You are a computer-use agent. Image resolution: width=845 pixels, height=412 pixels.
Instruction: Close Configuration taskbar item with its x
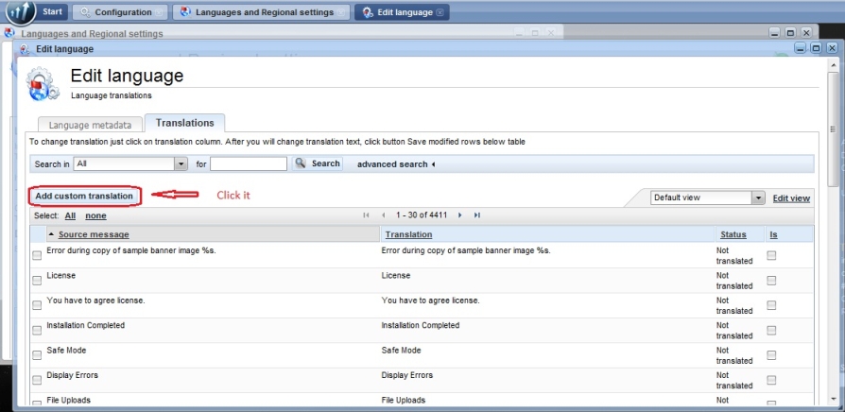coord(159,12)
